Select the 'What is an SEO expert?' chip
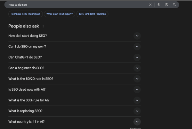This screenshot has height=129, width=192. [x=60, y=14]
